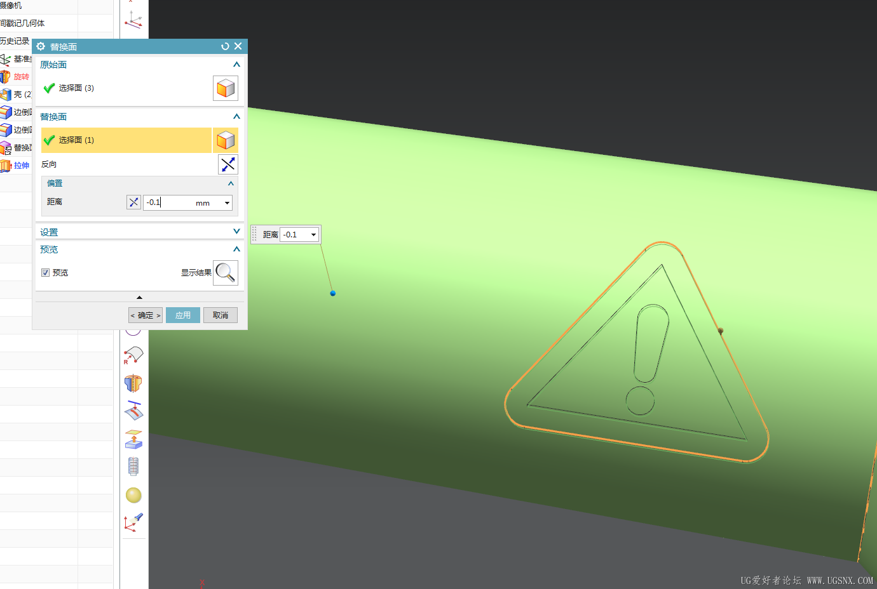Click the WCS orientation flashlight icon
The image size is (877, 589).
click(133, 522)
